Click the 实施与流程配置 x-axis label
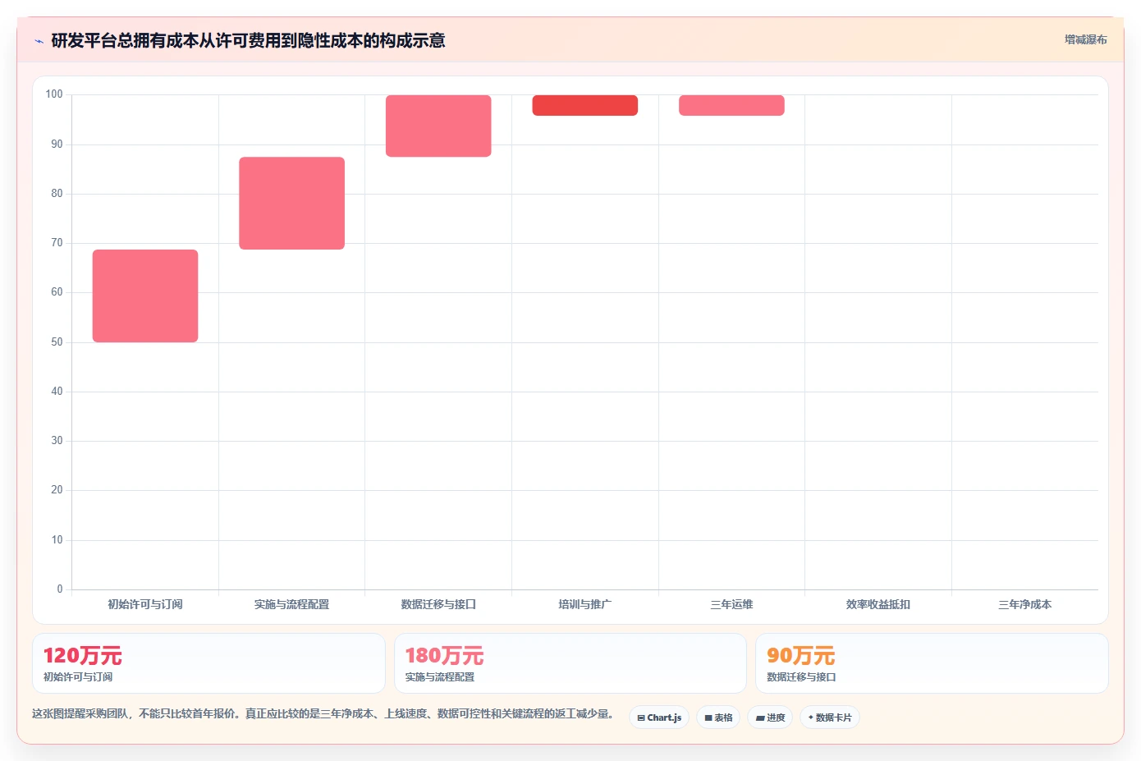Image resolution: width=1141 pixels, height=761 pixels. click(291, 604)
